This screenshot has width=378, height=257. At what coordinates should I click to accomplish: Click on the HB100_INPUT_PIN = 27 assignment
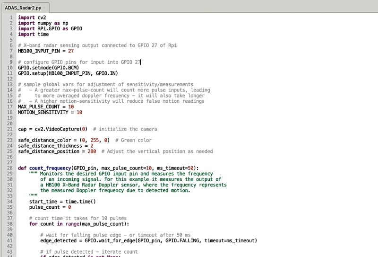(45, 51)
